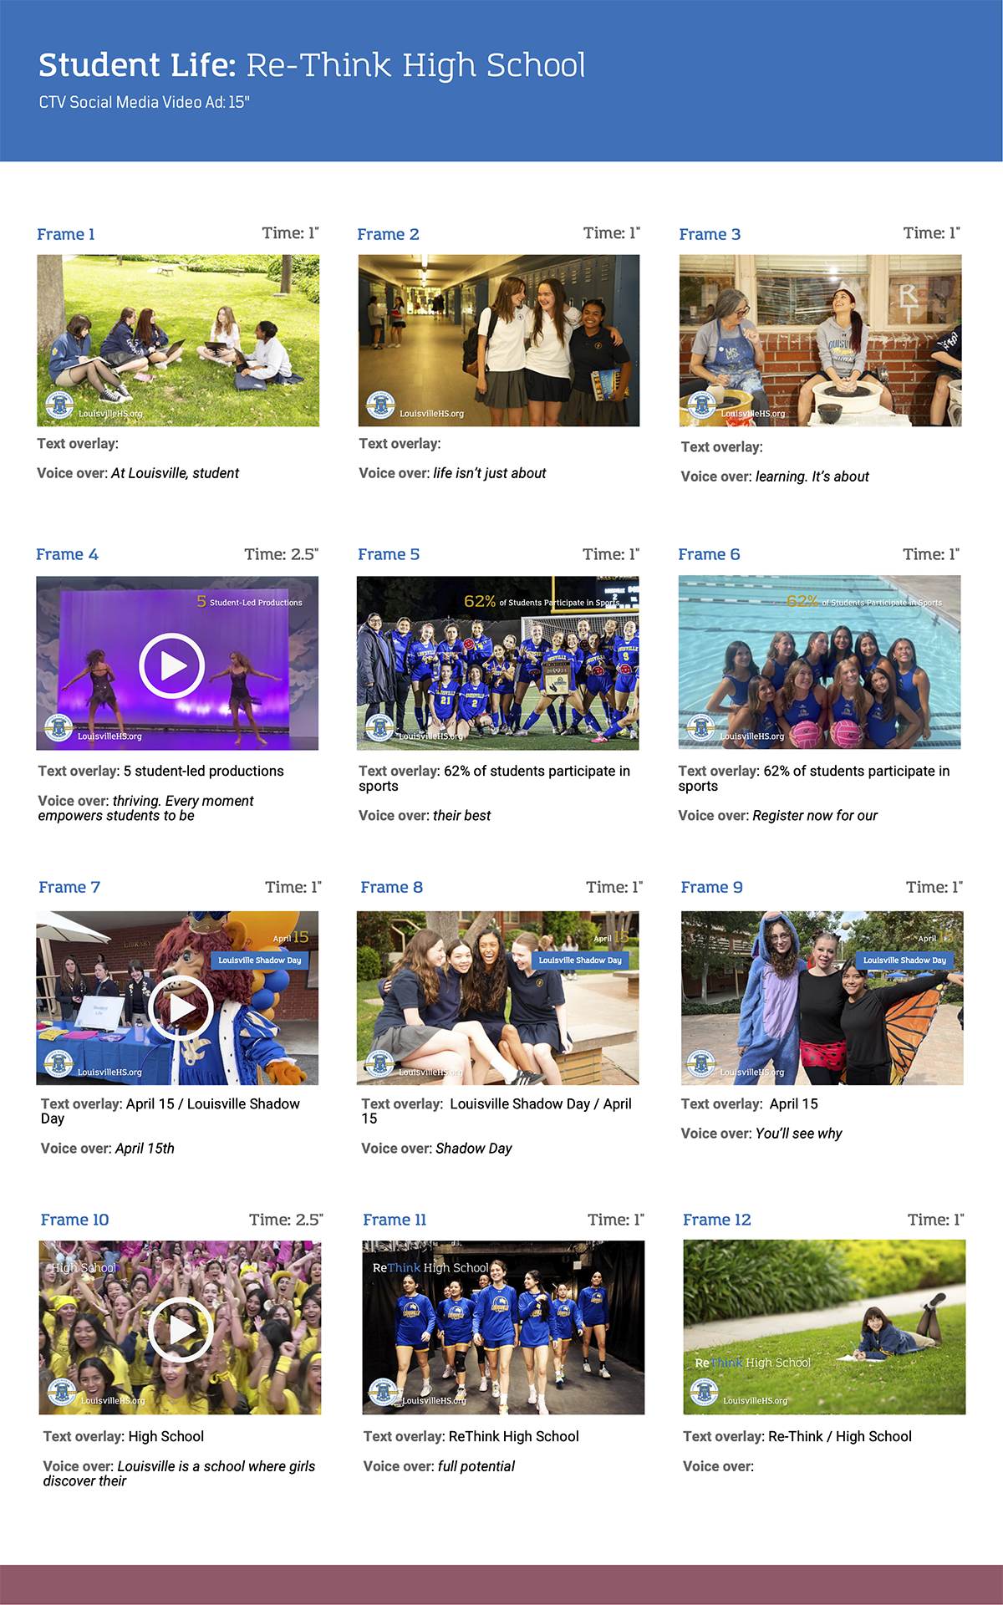Click the school crest logo in Frame 2
Screen dimensions: 1003x1605
[380, 406]
